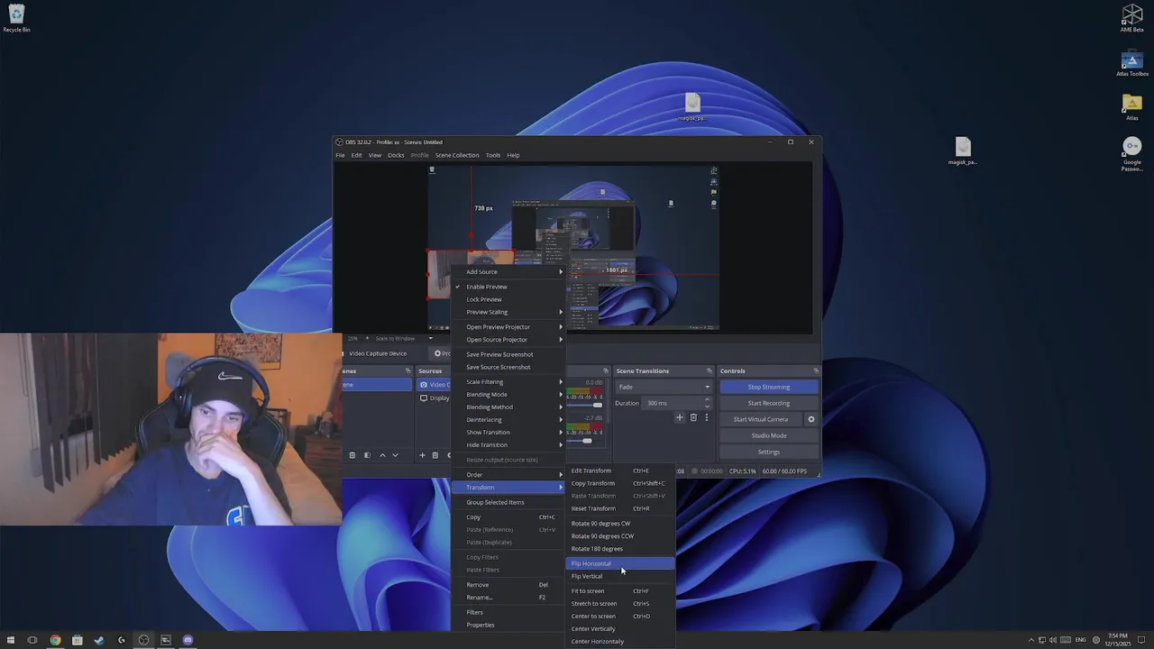
Task: Expand Order submenu
Action: [x=508, y=474]
